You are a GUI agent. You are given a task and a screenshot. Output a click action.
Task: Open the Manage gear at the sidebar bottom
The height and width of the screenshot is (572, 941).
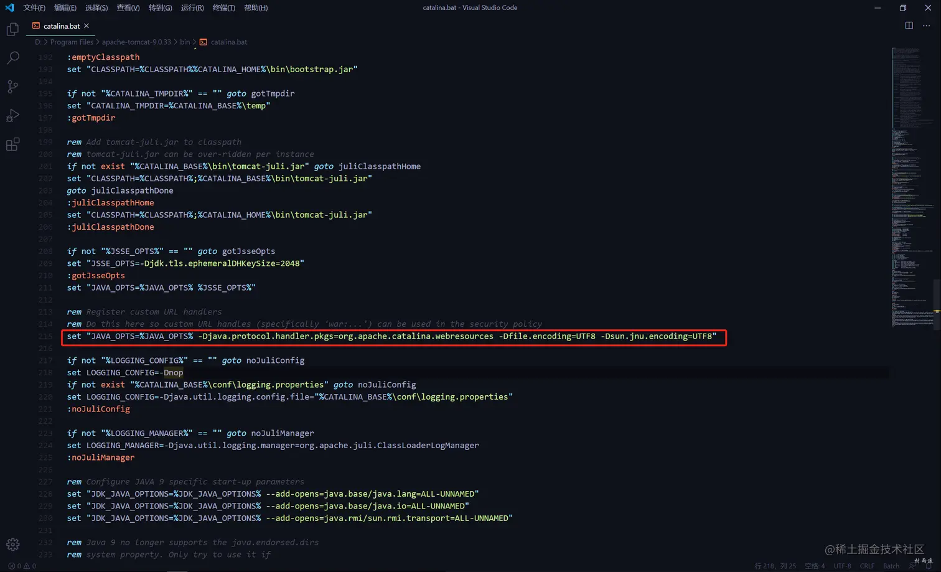pyautogui.click(x=12, y=544)
